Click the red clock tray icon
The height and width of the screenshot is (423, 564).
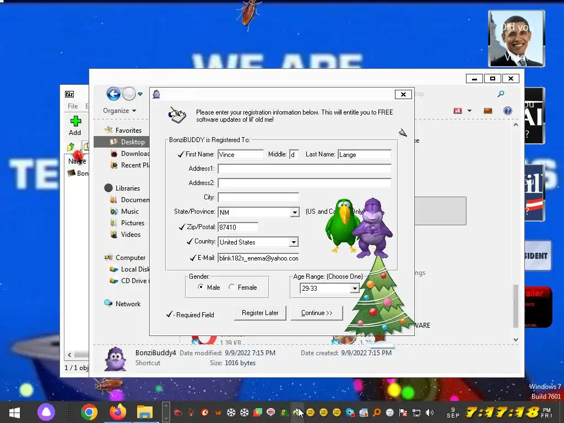[204, 413]
